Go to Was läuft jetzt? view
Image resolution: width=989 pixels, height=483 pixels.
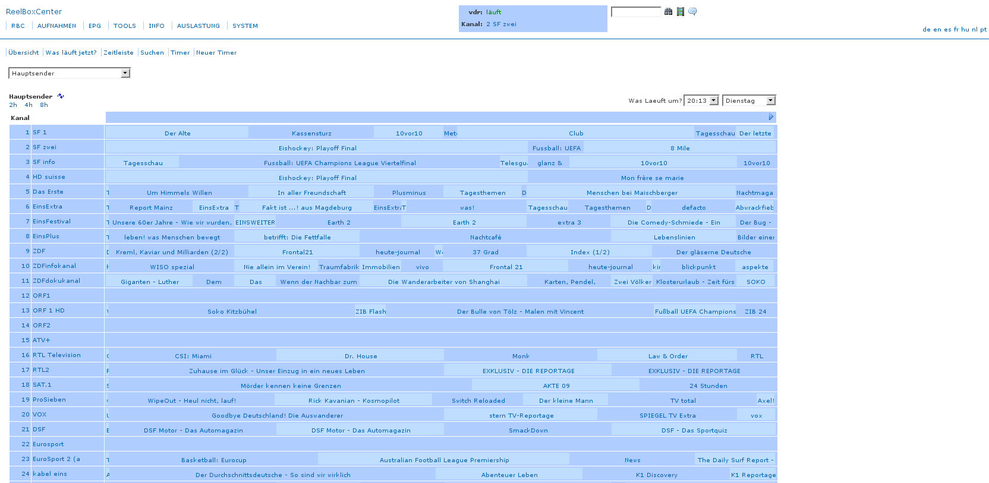pos(71,53)
